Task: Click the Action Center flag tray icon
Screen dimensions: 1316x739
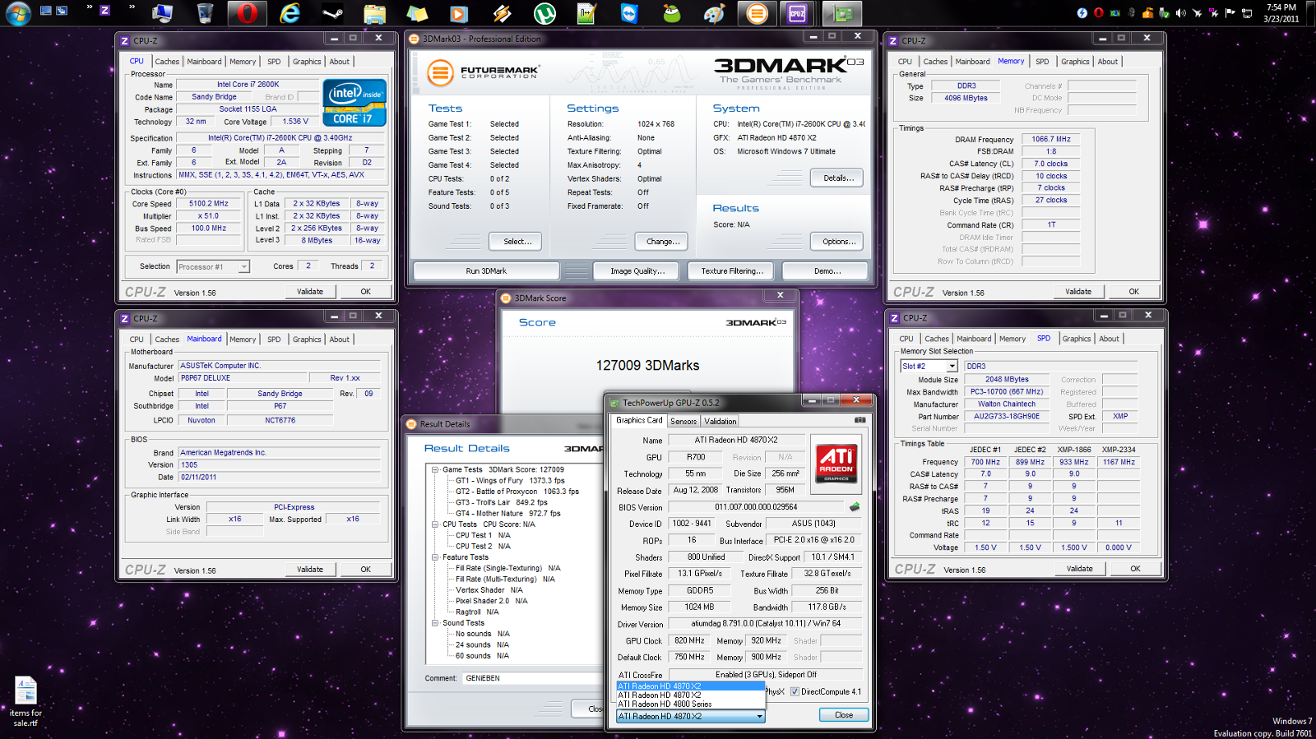Action: pyautogui.click(x=1230, y=13)
